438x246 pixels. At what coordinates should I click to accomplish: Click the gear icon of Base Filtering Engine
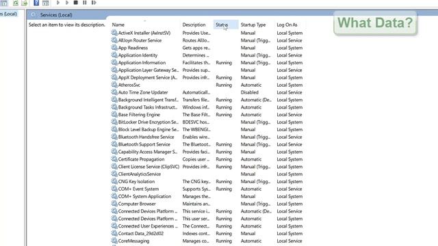114,114
